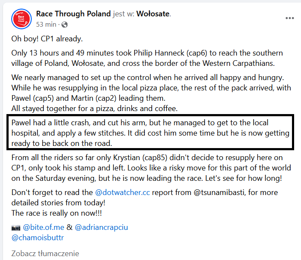Viewport: 301px width, 260px height.
Task: Click the highlighted paragraph about Pawel's crash
Action: click(x=150, y=133)
